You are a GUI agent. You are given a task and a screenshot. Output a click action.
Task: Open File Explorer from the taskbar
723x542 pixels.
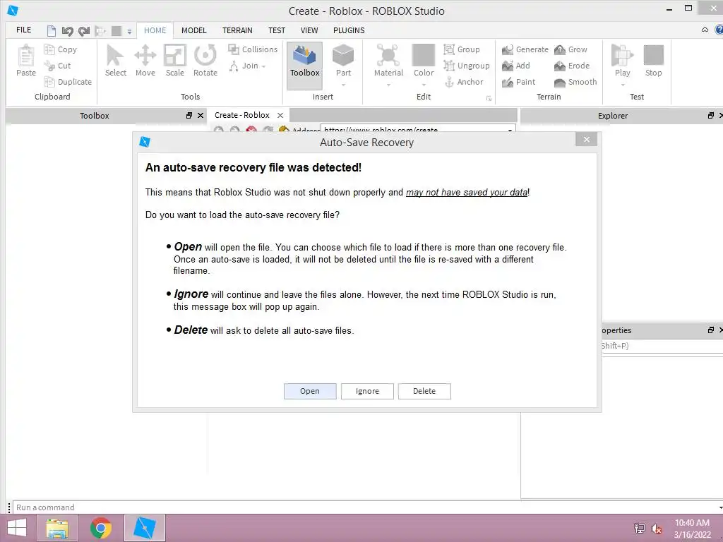pyautogui.click(x=57, y=528)
